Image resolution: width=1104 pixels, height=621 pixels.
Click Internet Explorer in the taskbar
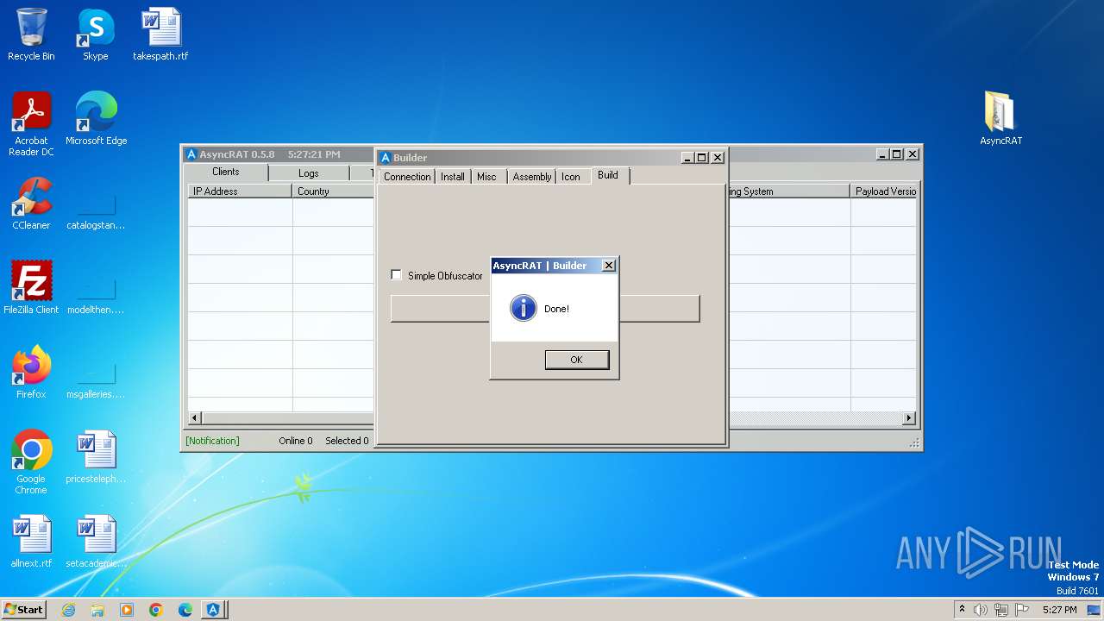[68, 610]
